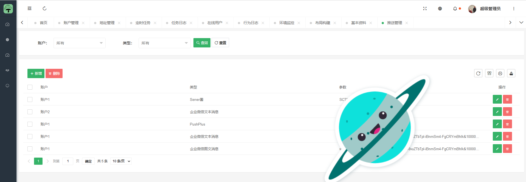Open the column filter grid icon

click(x=489, y=73)
